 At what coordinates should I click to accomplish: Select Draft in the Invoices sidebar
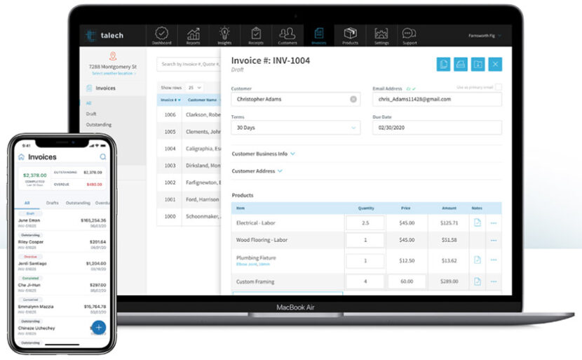[91, 114]
